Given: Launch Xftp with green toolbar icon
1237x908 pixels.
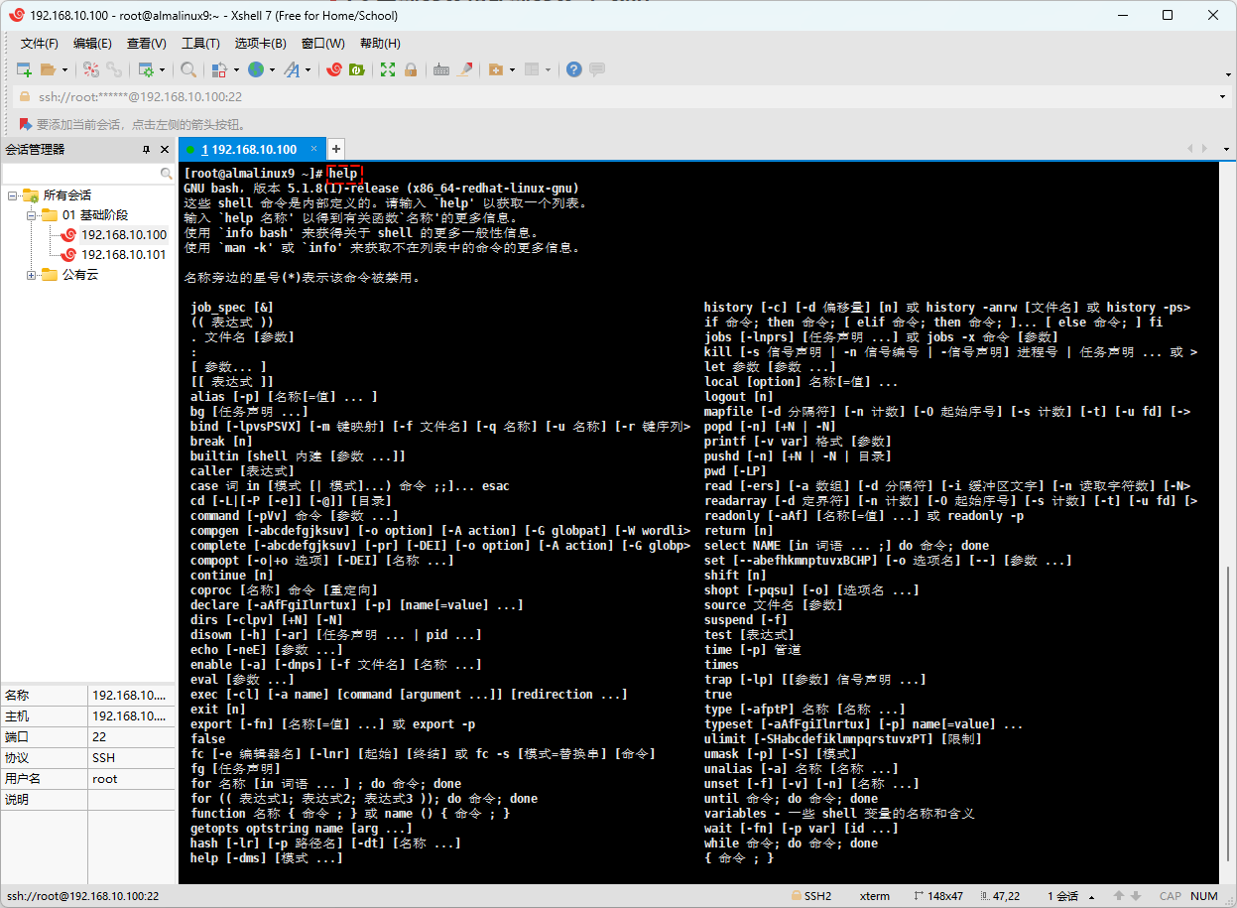Looking at the screenshot, I should [x=356, y=69].
